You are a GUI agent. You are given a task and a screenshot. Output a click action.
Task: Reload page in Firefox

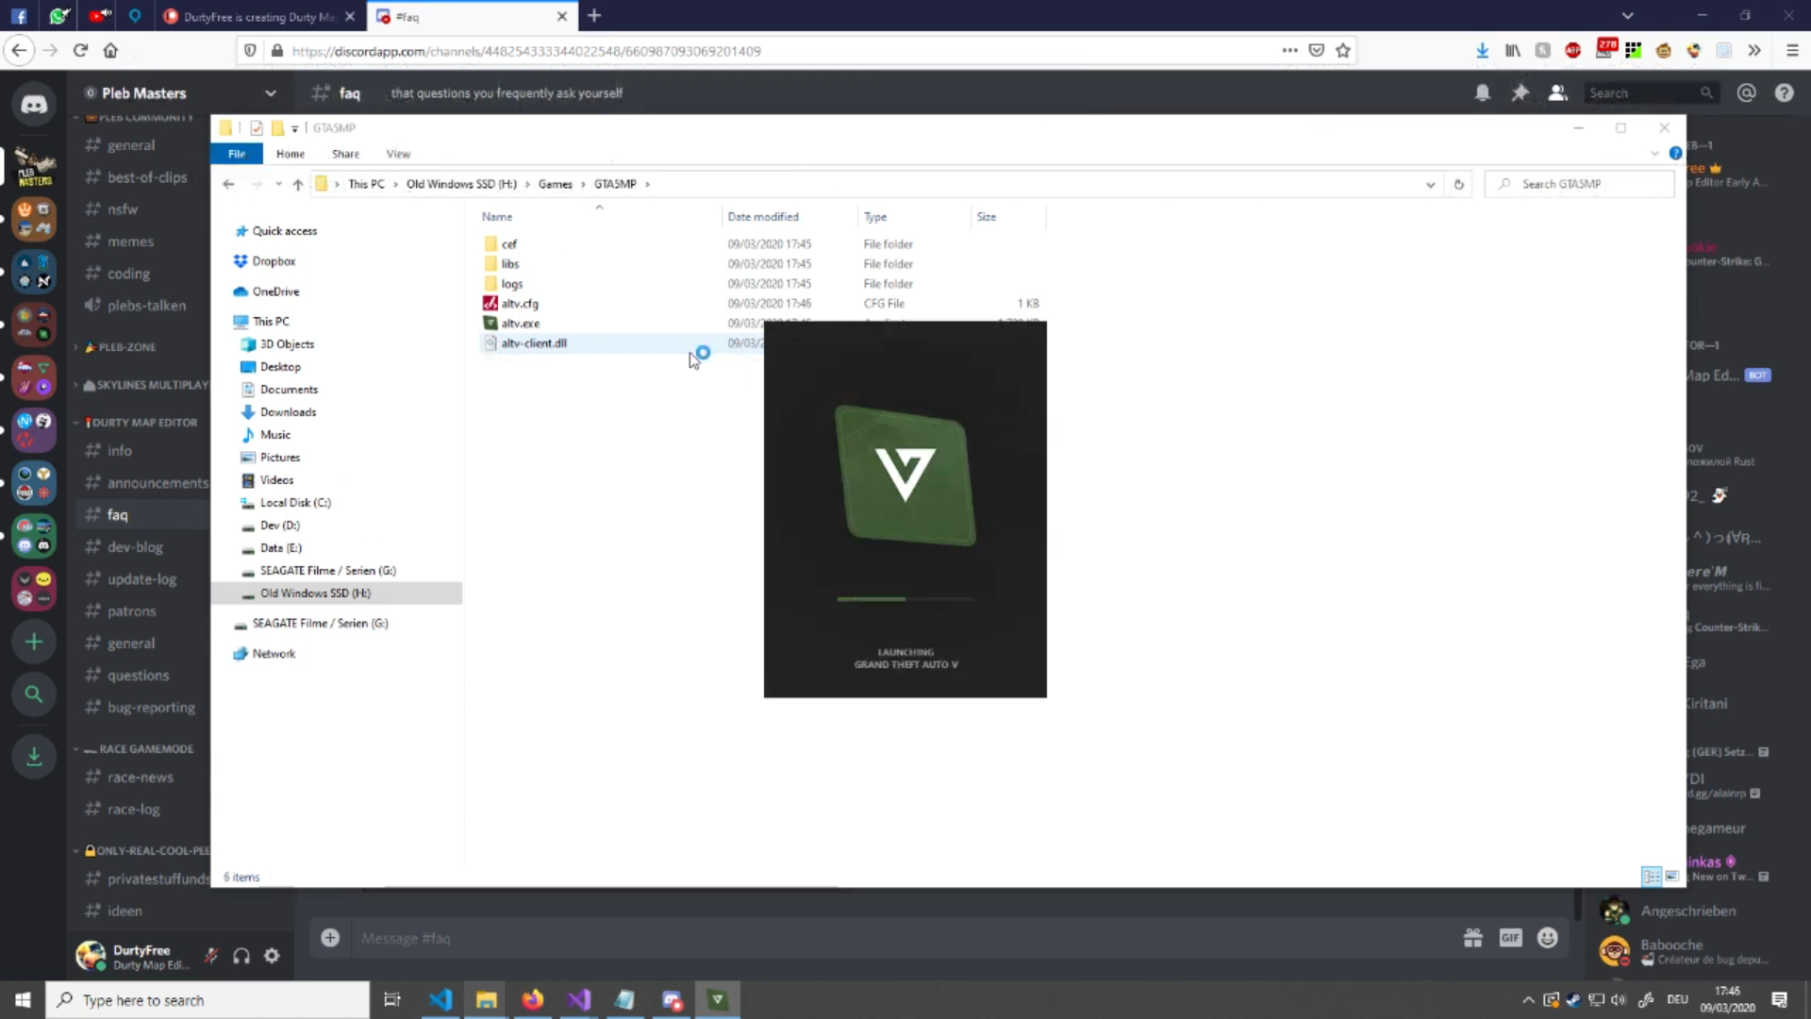pyautogui.click(x=80, y=51)
